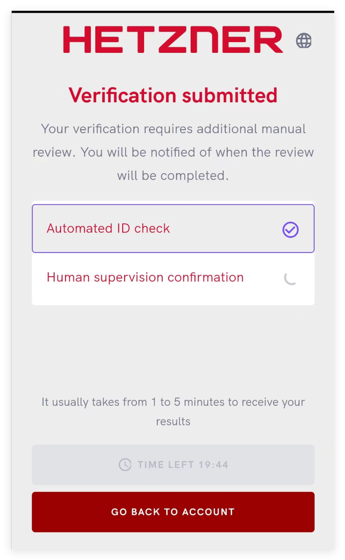Click the word "ACCOUNT" on the red button
The height and width of the screenshot is (560, 345).
point(208,512)
